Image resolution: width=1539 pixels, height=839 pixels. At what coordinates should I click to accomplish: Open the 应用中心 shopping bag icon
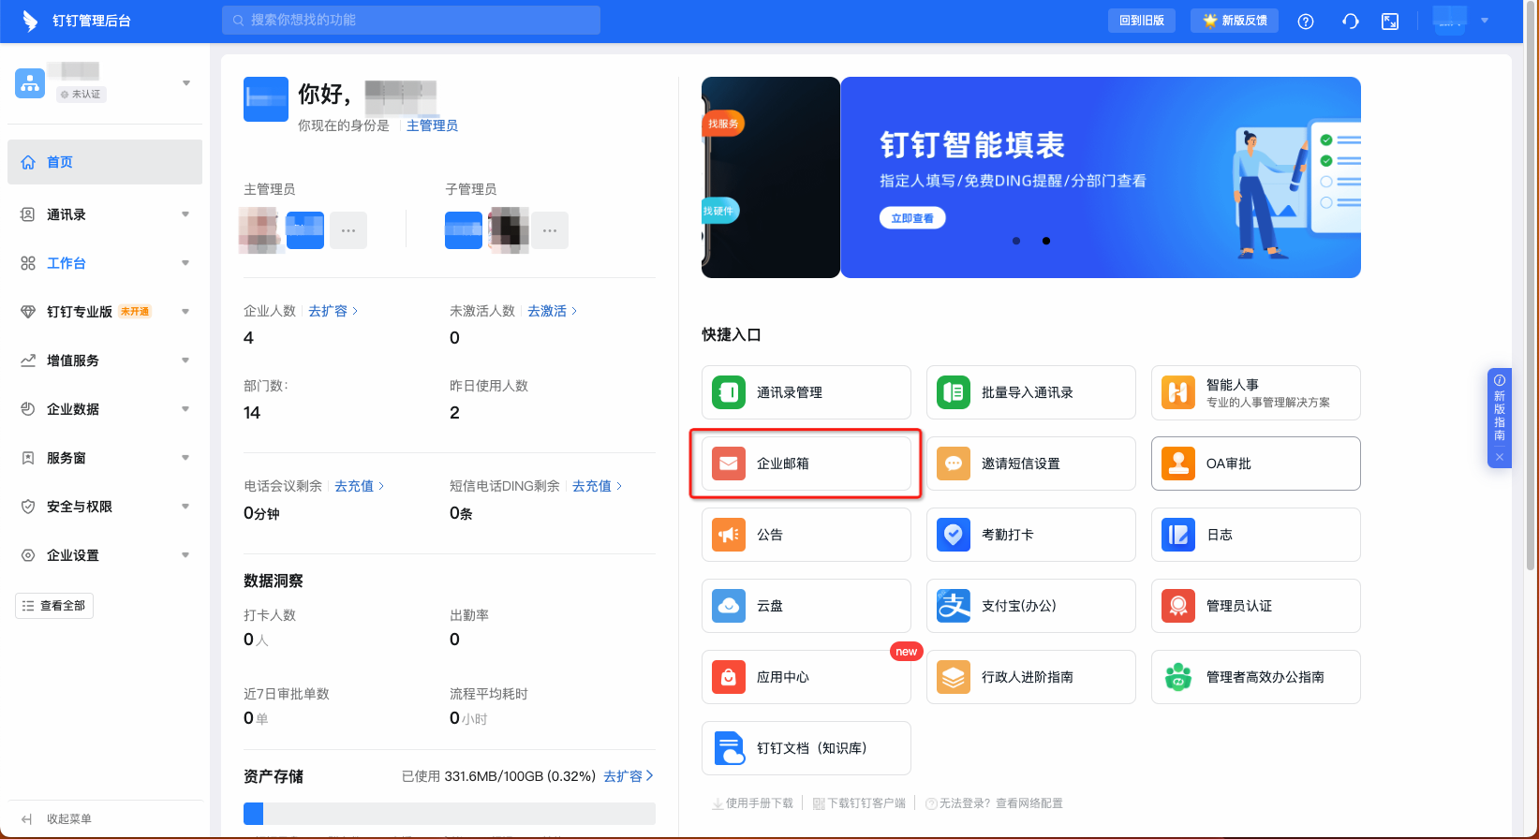[729, 677]
